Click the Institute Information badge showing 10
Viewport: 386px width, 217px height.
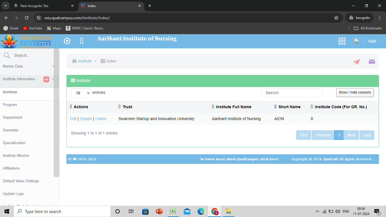click(46, 79)
